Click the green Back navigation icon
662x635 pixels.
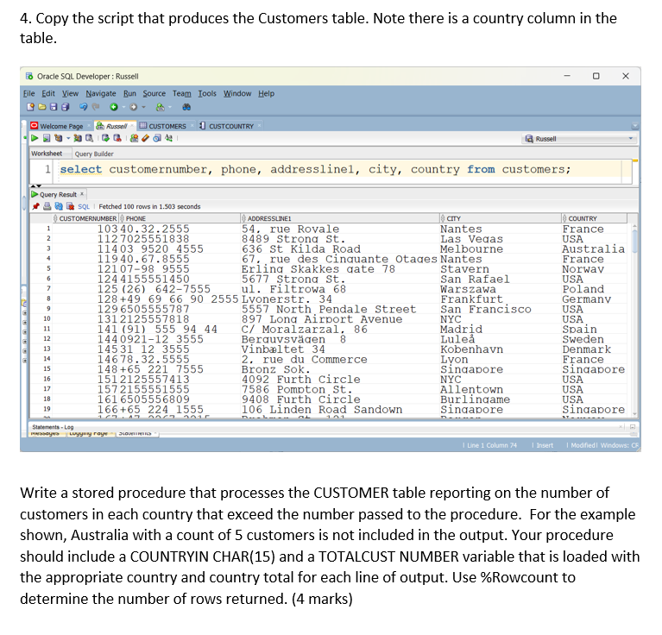click(x=114, y=107)
